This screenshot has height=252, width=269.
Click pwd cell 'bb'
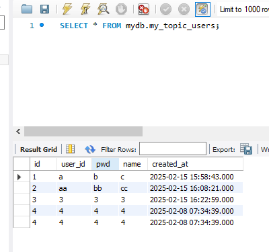pos(105,188)
